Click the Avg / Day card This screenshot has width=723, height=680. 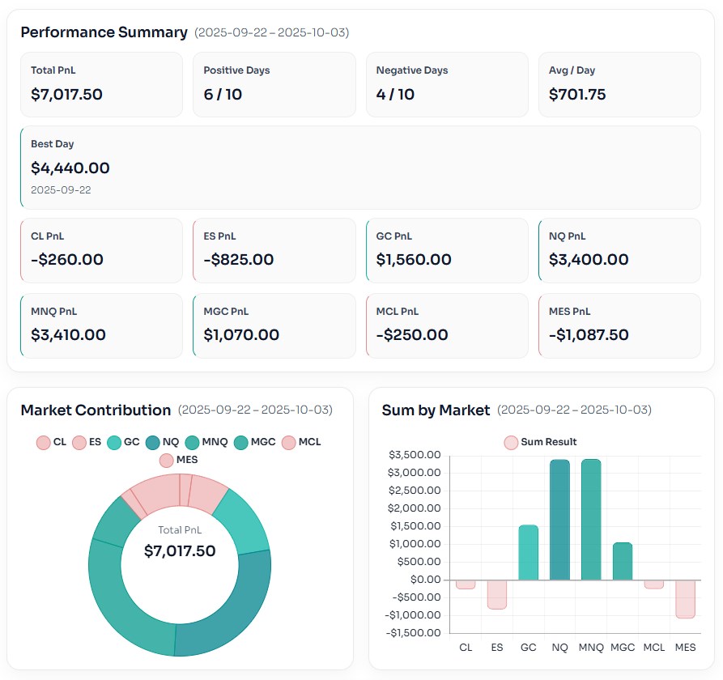tap(619, 84)
